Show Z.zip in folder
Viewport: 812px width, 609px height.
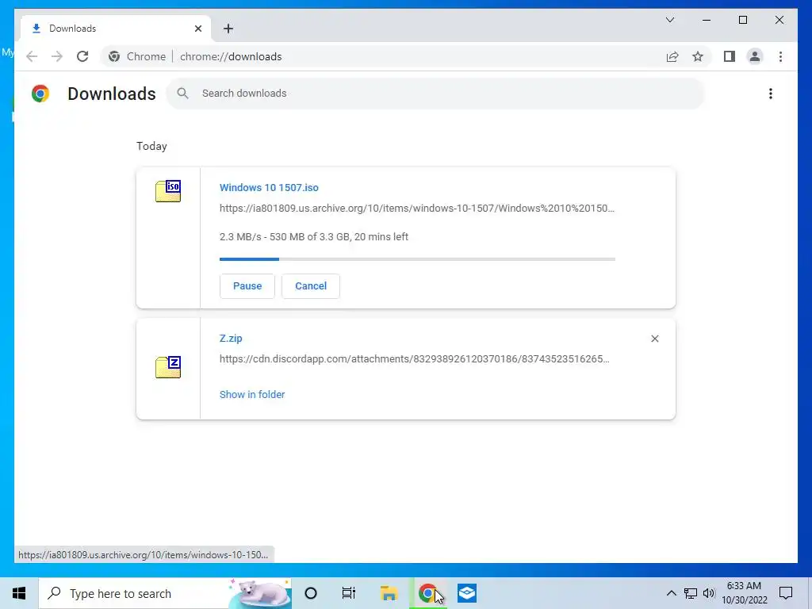tap(252, 395)
